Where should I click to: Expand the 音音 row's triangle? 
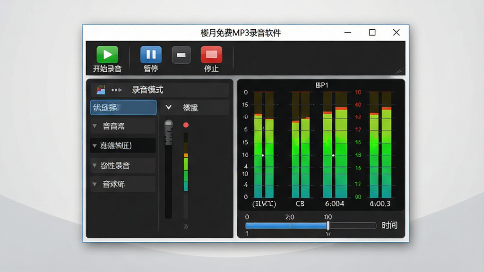click(95, 126)
